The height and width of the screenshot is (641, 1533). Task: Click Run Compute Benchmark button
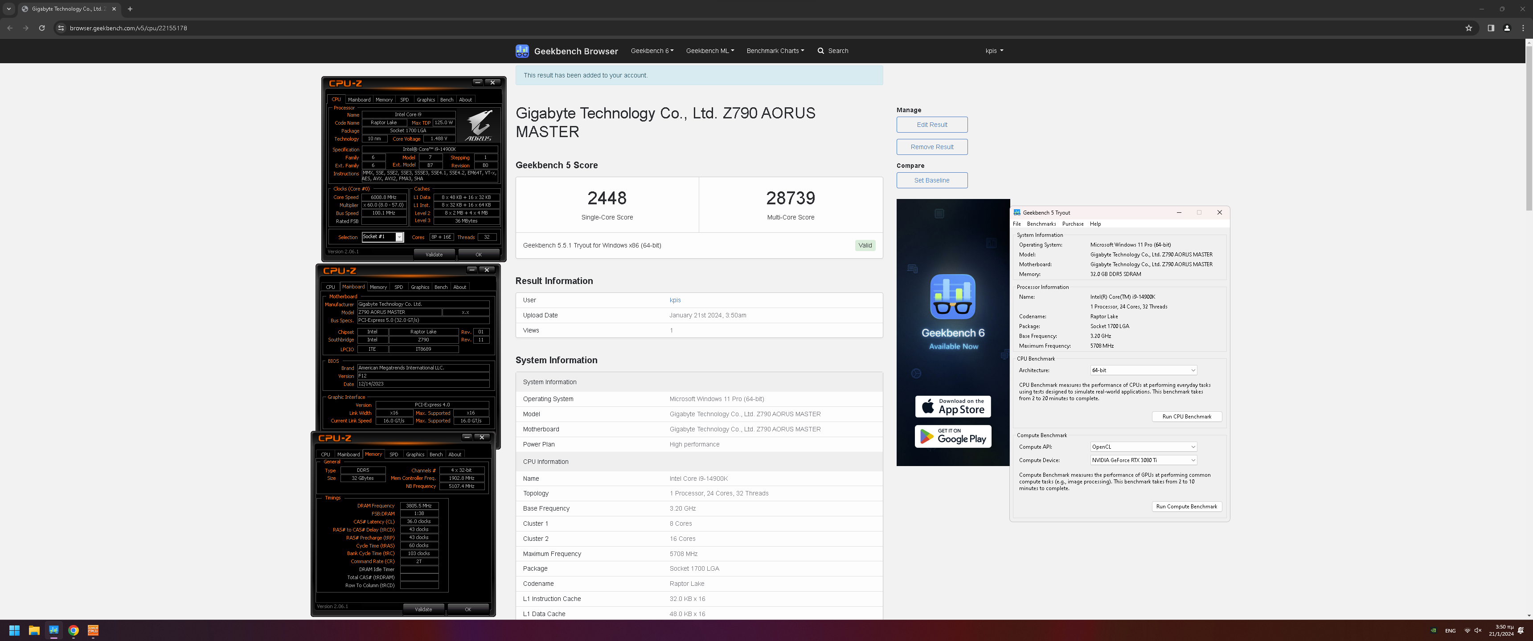click(1187, 507)
